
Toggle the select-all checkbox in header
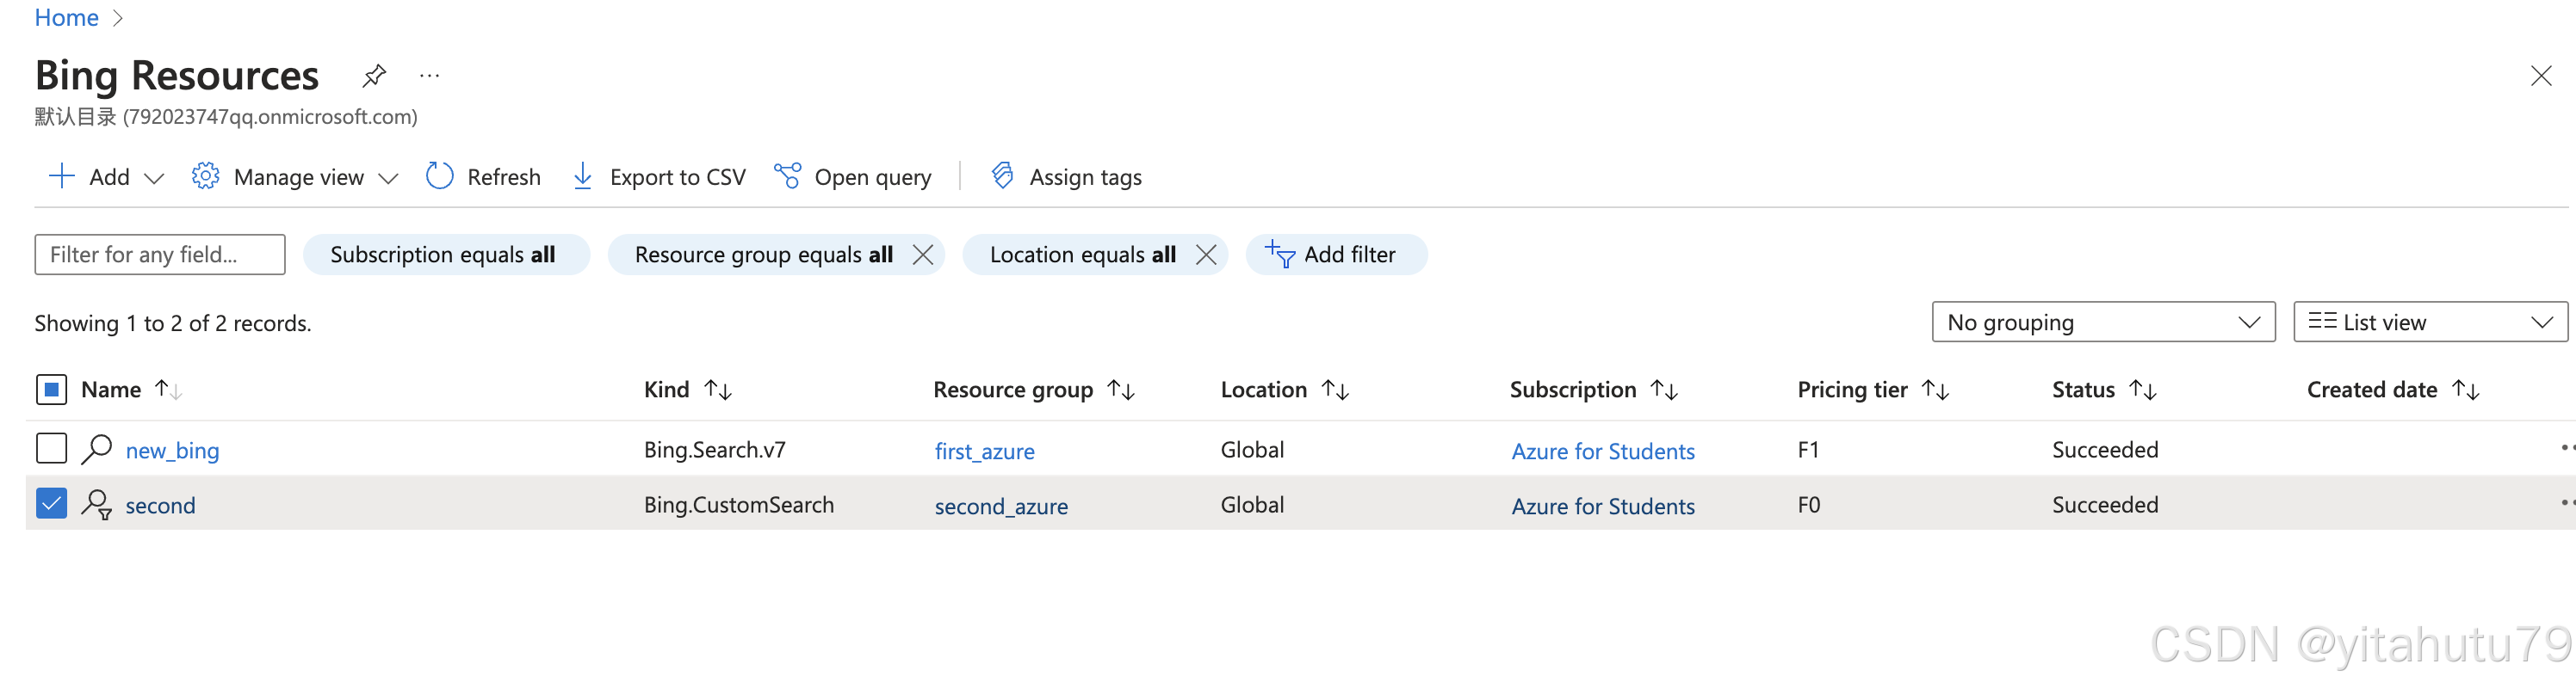pos(51,390)
